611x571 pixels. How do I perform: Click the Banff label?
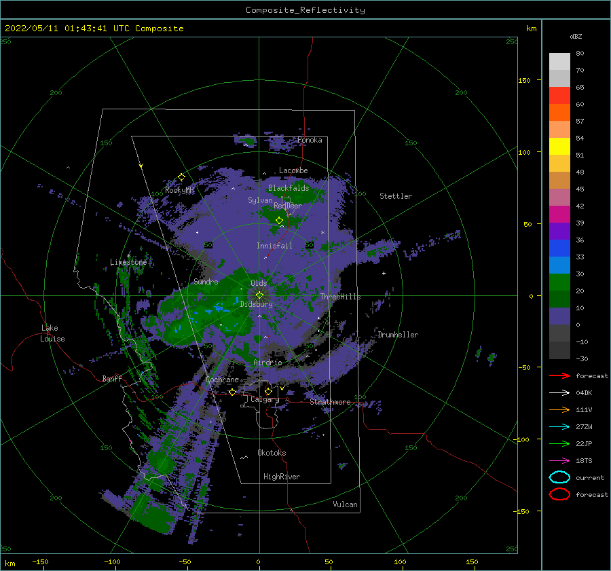pyautogui.click(x=112, y=378)
